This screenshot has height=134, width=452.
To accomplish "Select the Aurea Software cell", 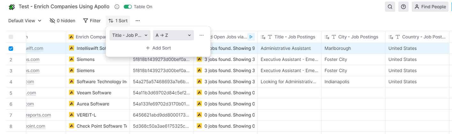I will [x=98, y=104].
